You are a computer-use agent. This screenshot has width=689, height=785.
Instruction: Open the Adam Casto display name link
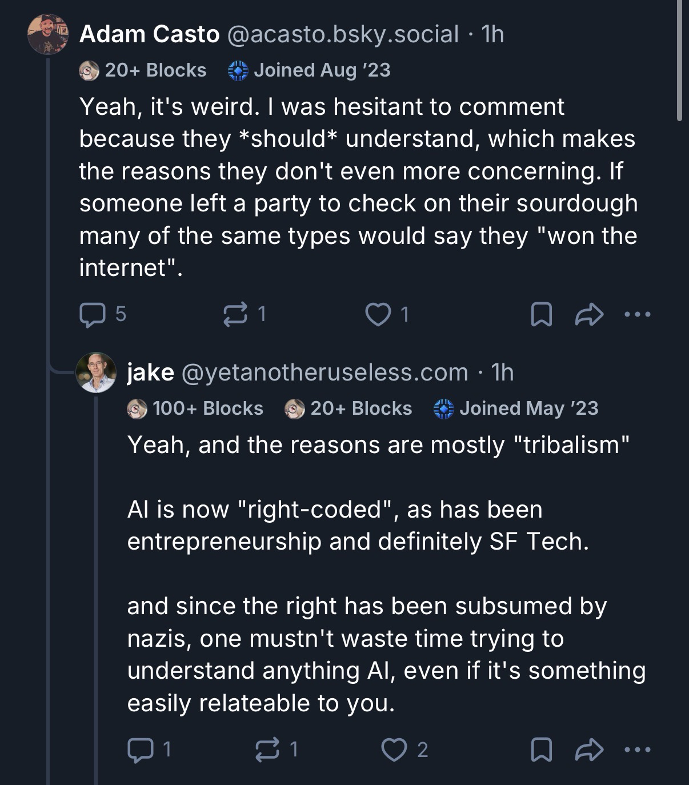[x=150, y=34]
